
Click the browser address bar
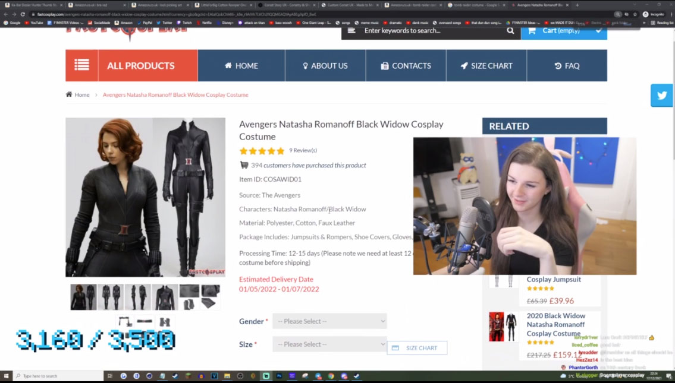tap(323, 14)
